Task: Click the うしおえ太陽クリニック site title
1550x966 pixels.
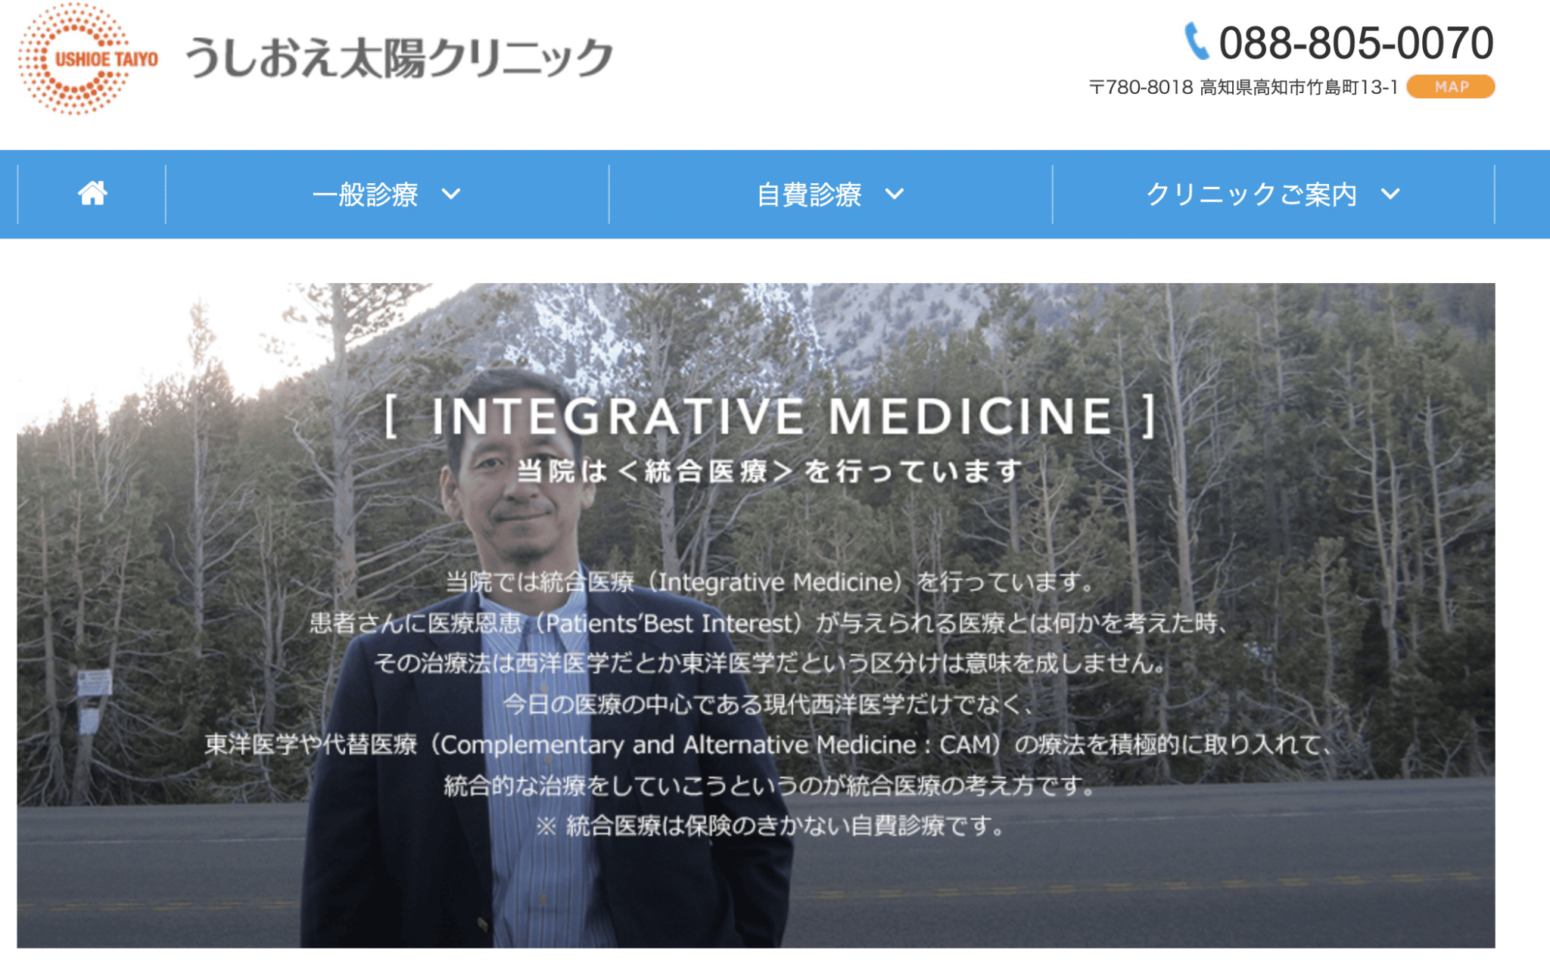Action: point(399,58)
